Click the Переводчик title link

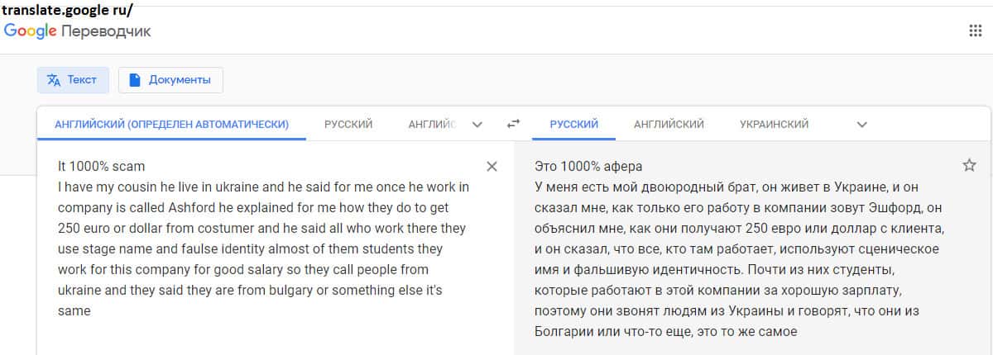pyautogui.click(x=106, y=31)
